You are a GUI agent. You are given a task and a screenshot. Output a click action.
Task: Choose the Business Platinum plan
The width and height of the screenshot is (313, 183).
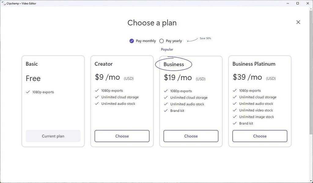coord(260,136)
